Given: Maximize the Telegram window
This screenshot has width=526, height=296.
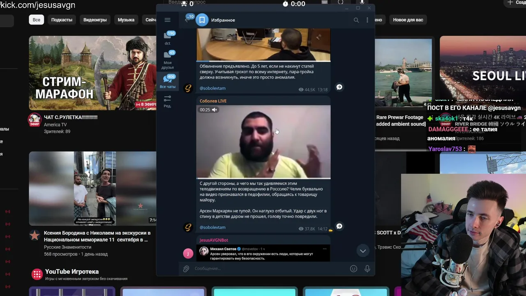Looking at the screenshot, I should (x=358, y=8).
